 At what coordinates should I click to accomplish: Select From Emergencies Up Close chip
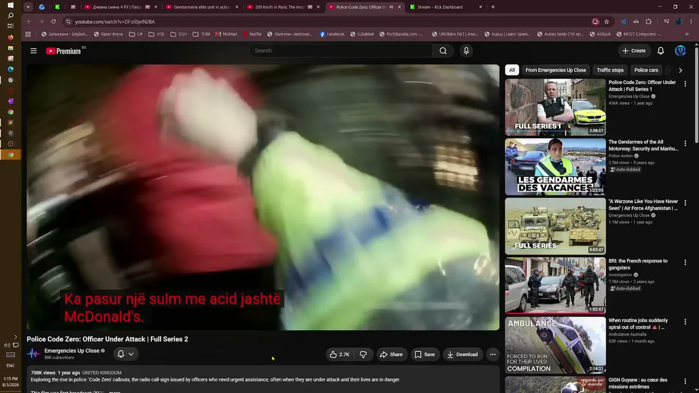click(555, 70)
